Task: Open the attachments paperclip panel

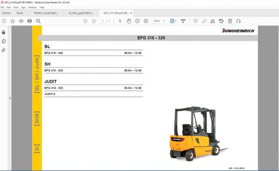Action: [3, 50]
